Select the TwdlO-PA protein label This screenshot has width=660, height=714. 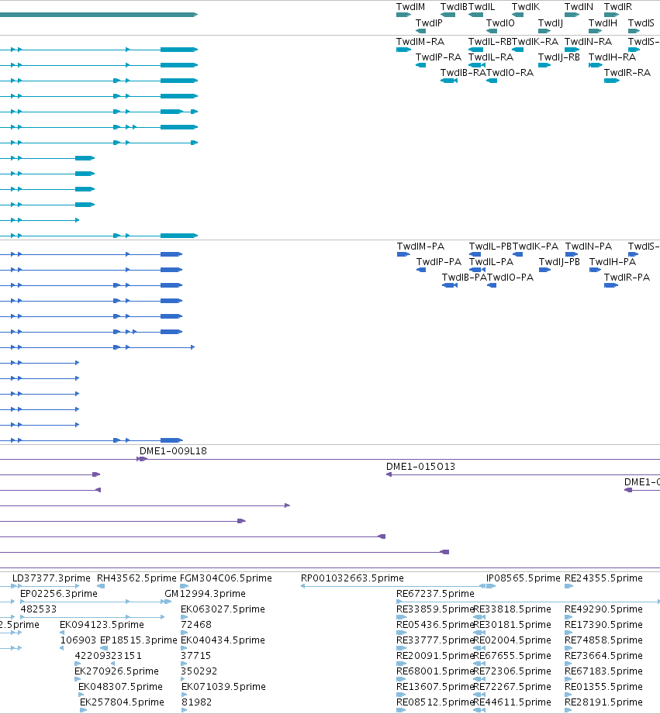point(510,278)
